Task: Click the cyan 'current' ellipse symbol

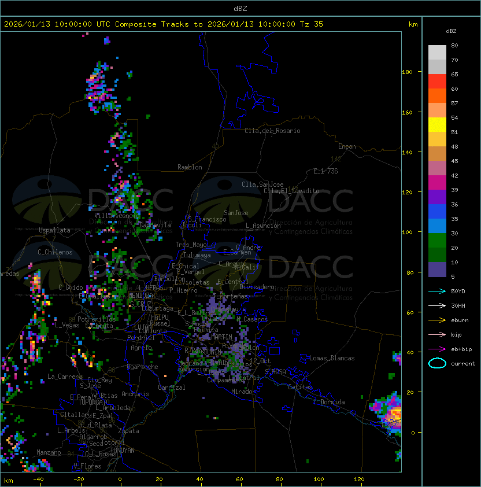Action: [x=437, y=363]
